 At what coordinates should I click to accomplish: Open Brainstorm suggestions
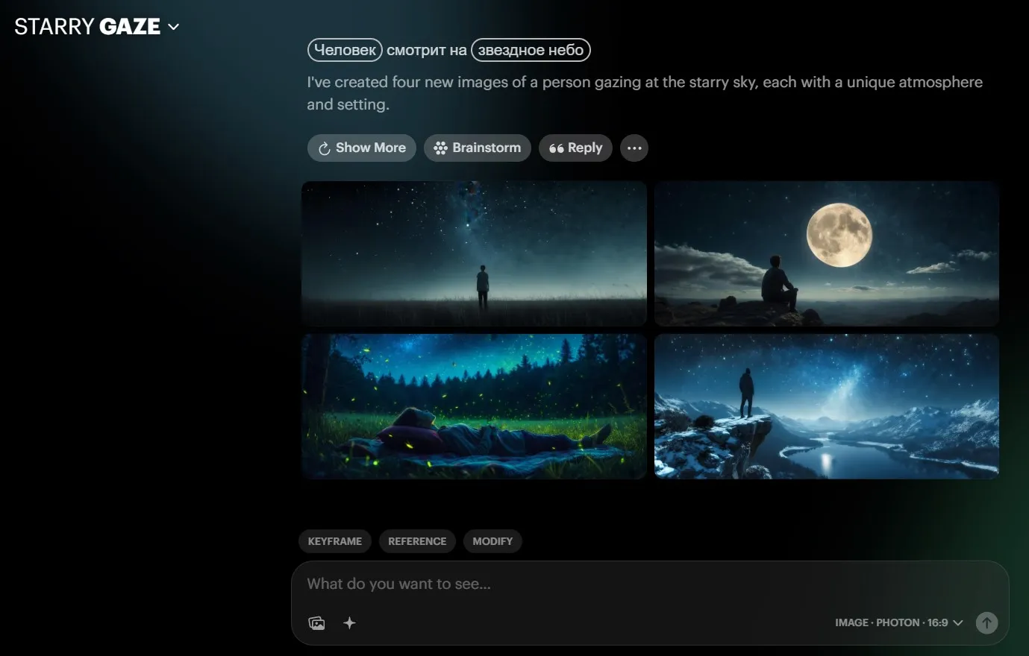coord(478,148)
